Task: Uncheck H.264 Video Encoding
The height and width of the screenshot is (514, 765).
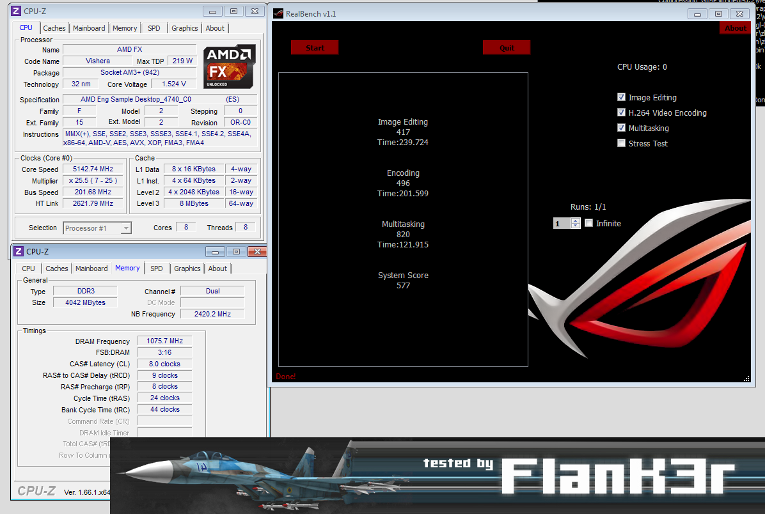Action: coord(621,113)
